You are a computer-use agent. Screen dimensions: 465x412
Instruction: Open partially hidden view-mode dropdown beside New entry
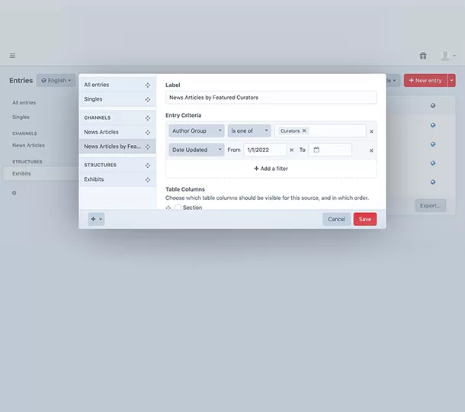(393, 80)
